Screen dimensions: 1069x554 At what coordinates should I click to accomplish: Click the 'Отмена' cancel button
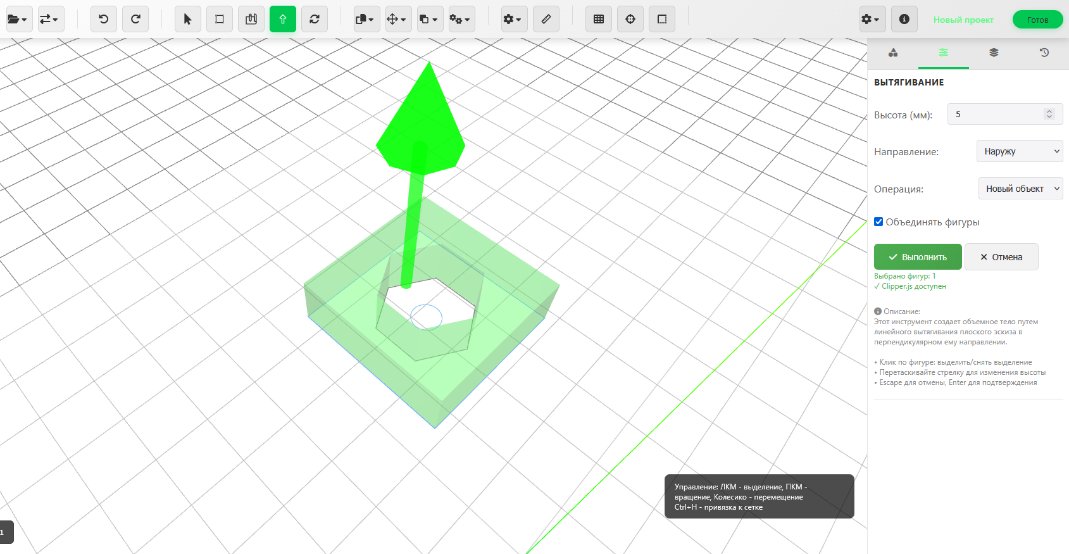tap(1001, 257)
